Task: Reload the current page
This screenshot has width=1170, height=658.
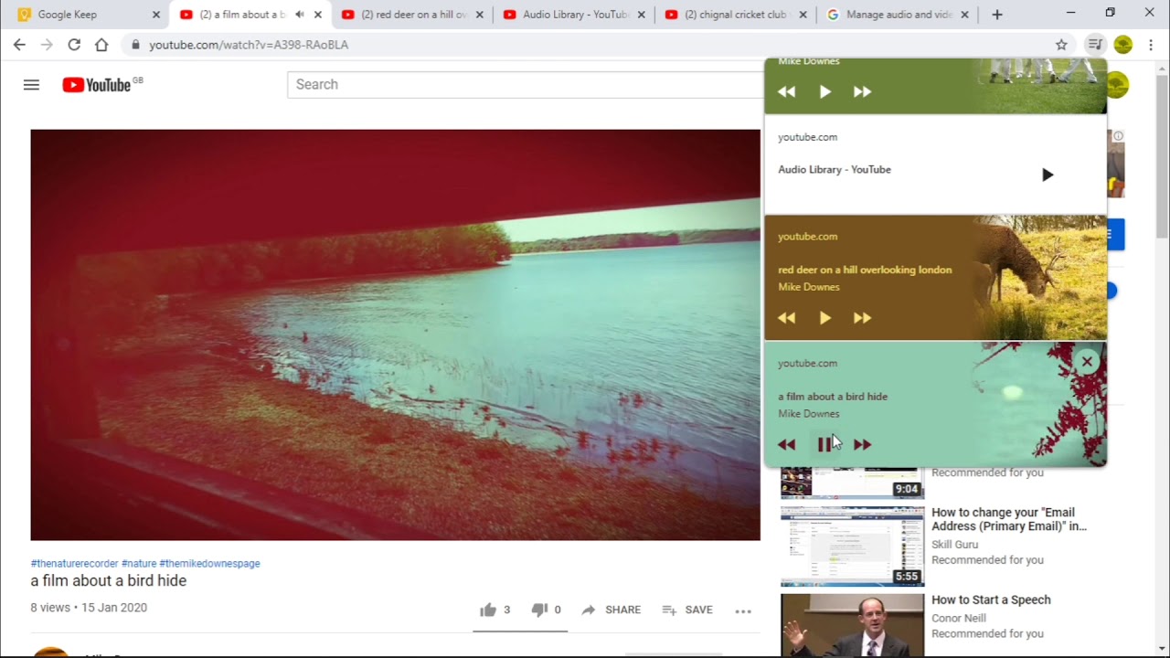Action: point(74,45)
